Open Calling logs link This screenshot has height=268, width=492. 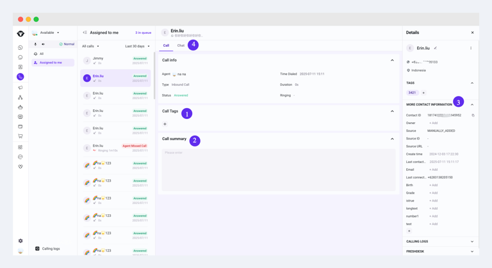click(51, 248)
